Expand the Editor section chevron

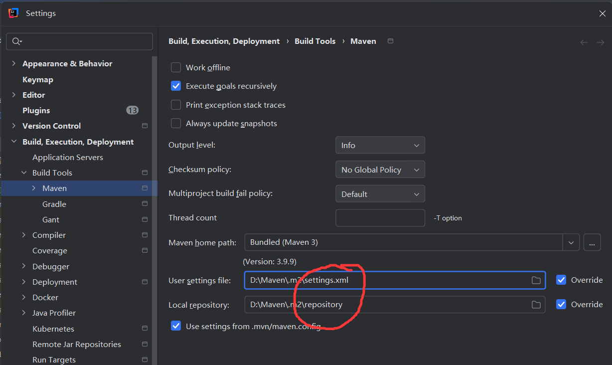(13, 95)
